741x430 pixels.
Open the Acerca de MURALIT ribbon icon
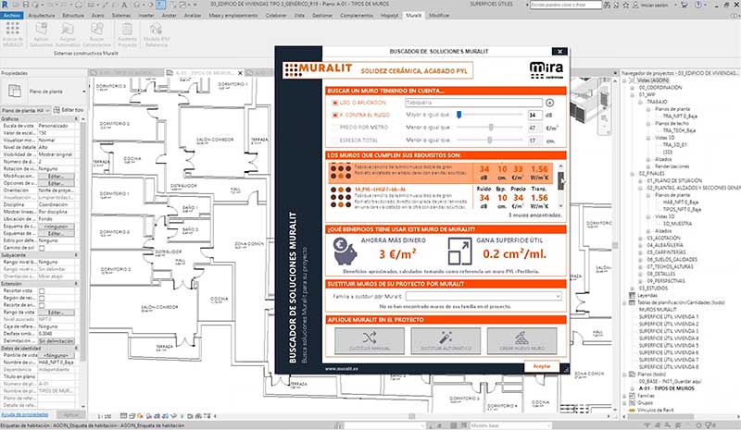[x=13, y=34]
